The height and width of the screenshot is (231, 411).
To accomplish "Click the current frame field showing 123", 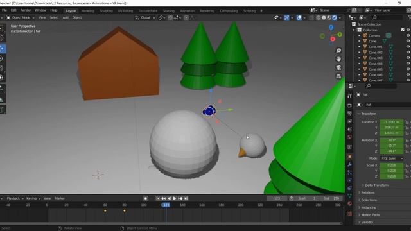I will pyautogui.click(x=277, y=198).
